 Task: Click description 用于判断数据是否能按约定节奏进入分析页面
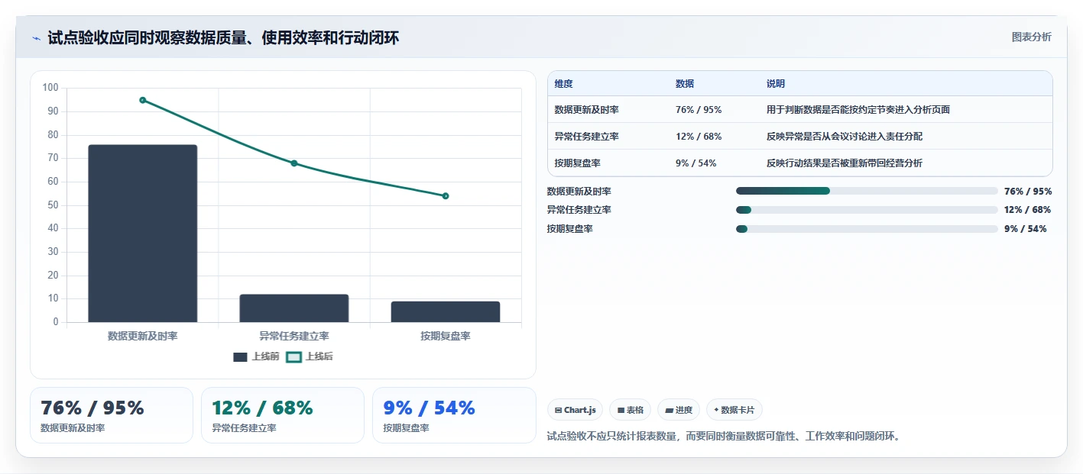(858, 110)
